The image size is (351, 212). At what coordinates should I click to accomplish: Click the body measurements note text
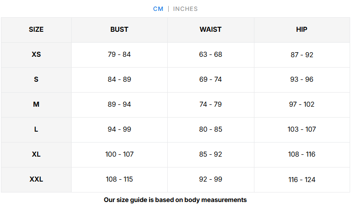pos(175,200)
